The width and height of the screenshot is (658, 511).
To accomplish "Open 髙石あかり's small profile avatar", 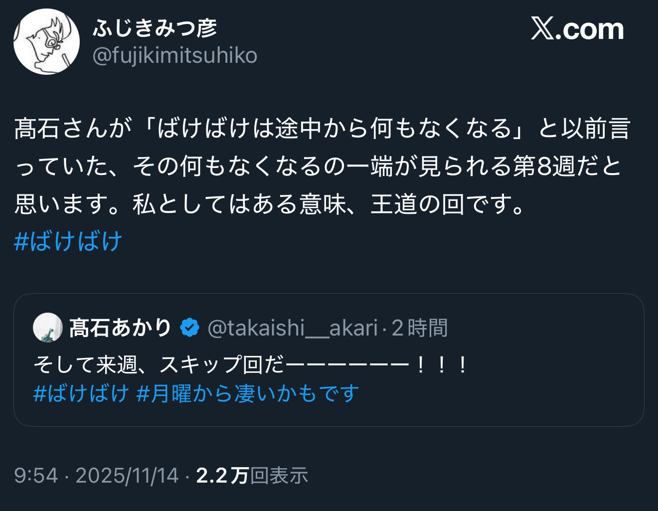I will click(47, 328).
